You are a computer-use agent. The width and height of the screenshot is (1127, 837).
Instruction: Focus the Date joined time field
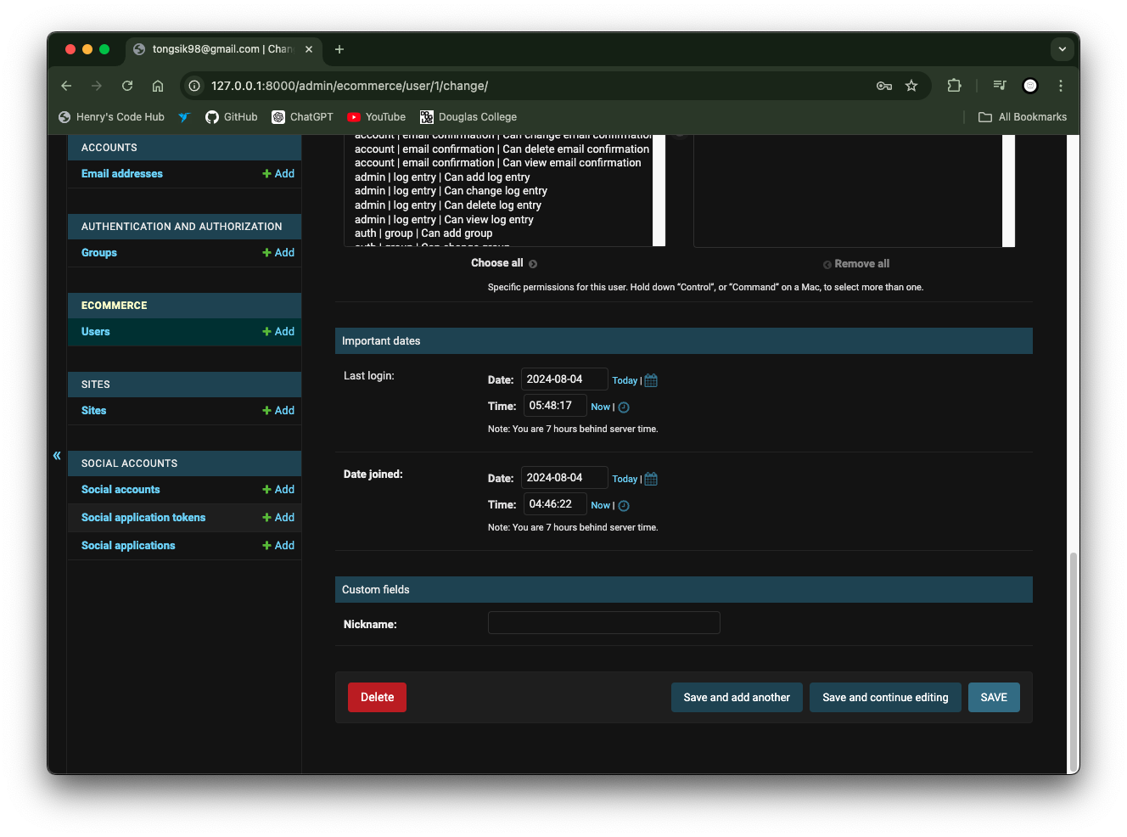pyautogui.click(x=555, y=504)
